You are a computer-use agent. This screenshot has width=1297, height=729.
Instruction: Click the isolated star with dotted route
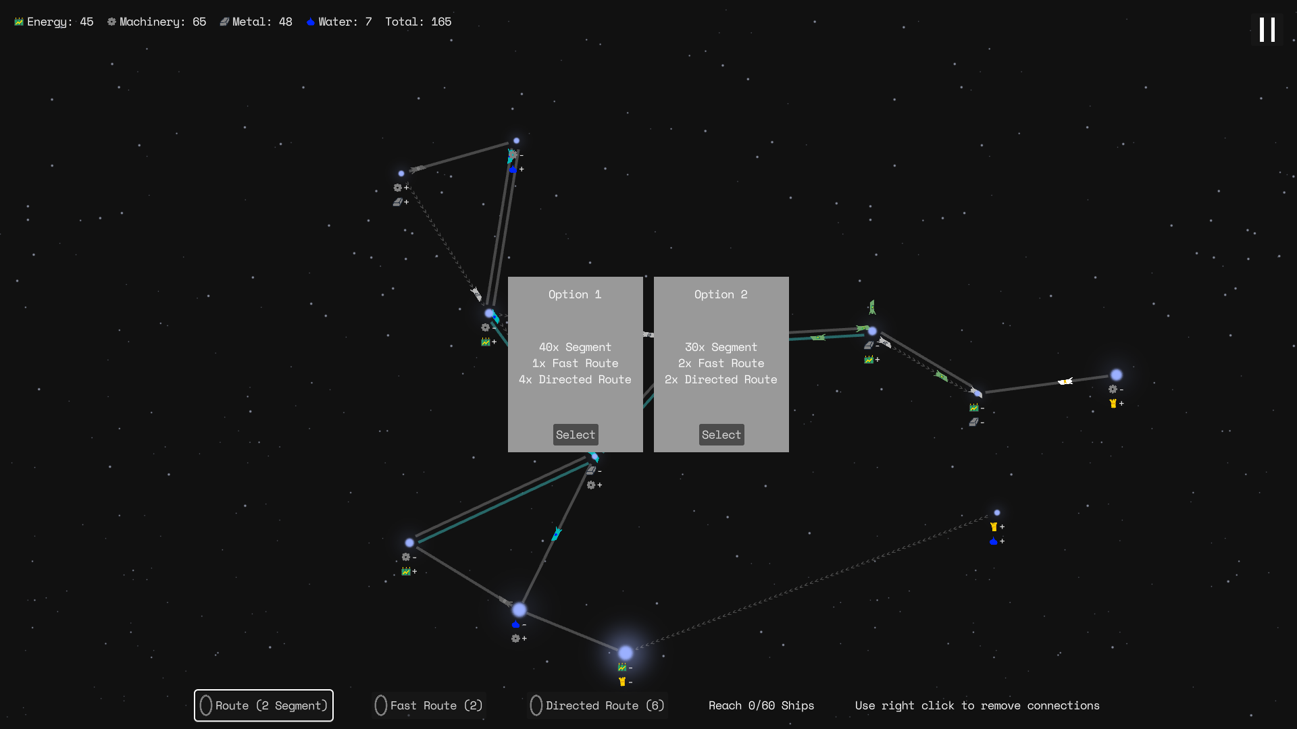pyautogui.click(x=997, y=513)
